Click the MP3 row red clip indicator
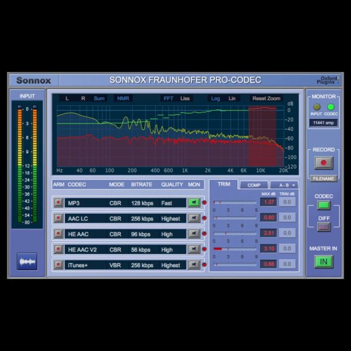Viewport: 351px width, 351px height. point(204,202)
